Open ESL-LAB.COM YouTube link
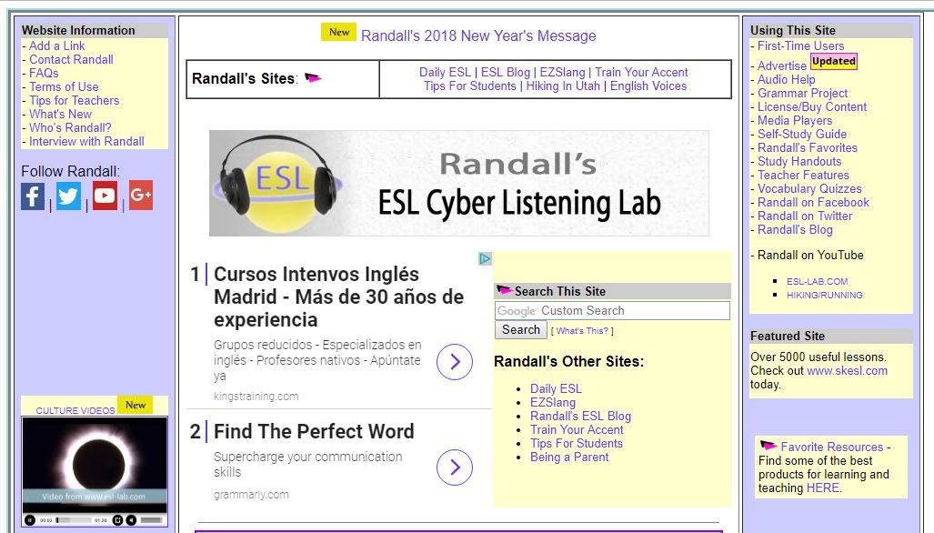This screenshot has width=934, height=533. point(817,281)
